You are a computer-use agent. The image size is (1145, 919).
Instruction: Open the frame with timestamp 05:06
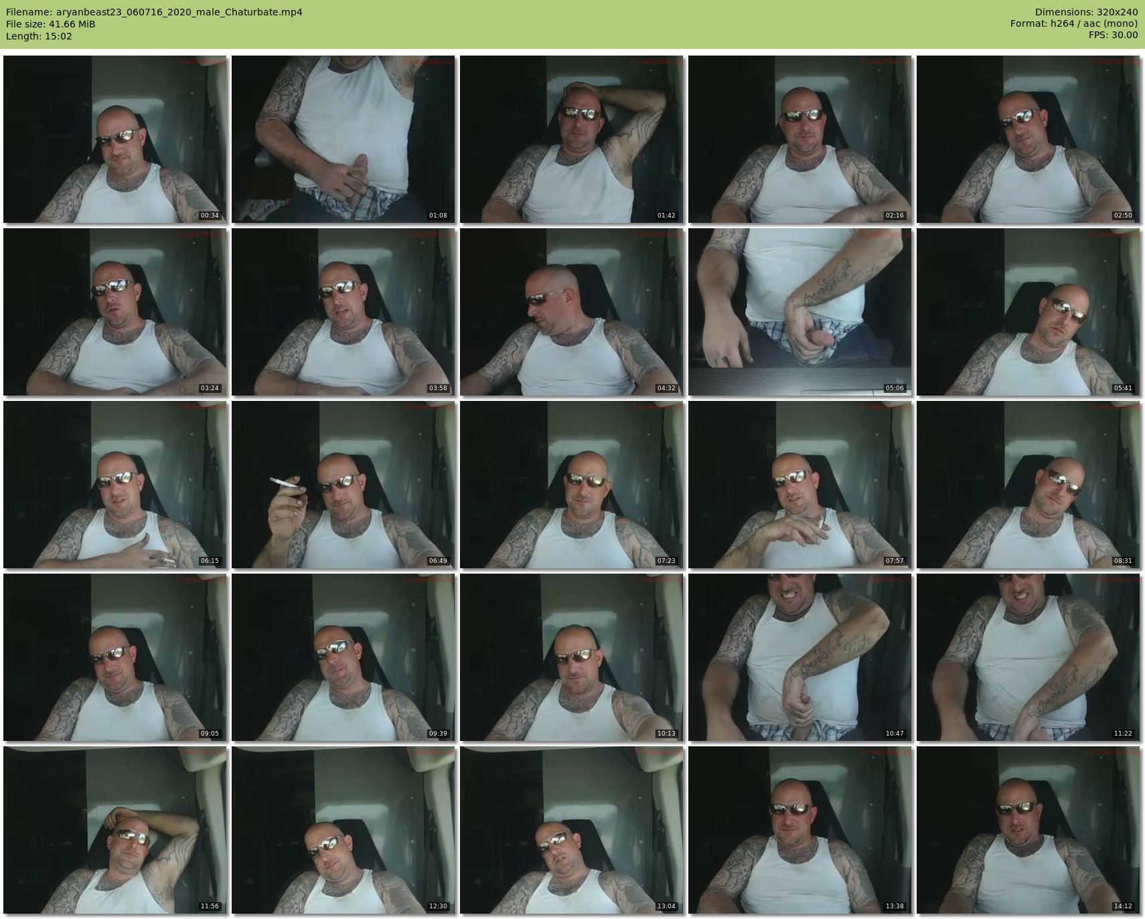tap(799, 312)
